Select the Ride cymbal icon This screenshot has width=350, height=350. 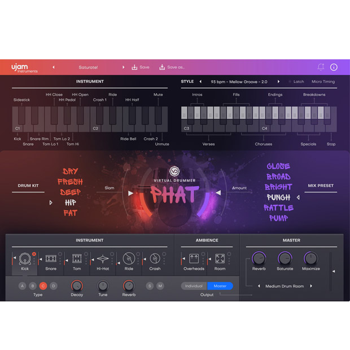click(x=129, y=259)
